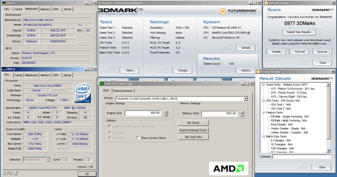Viewport: 337px width, 177px height.
Task: Click the Comment input field
Action: (302, 157)
